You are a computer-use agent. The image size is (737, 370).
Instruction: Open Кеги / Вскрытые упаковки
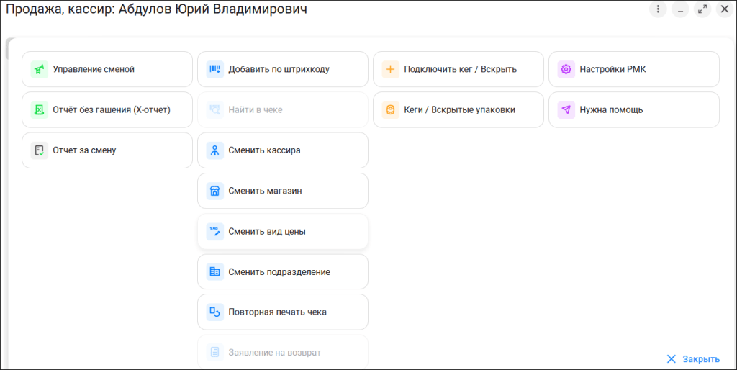coord(458,110)
